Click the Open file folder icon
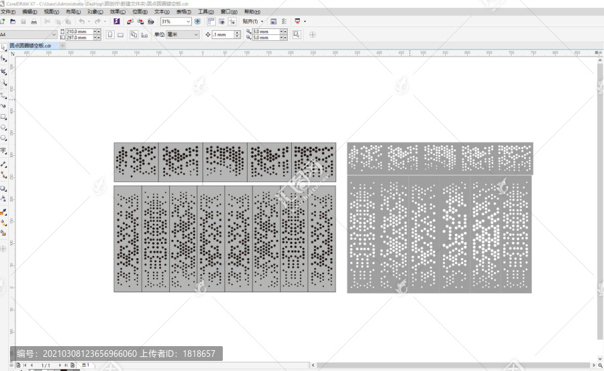The width and height of the screenshot is (604, 371). pos(13,22)
